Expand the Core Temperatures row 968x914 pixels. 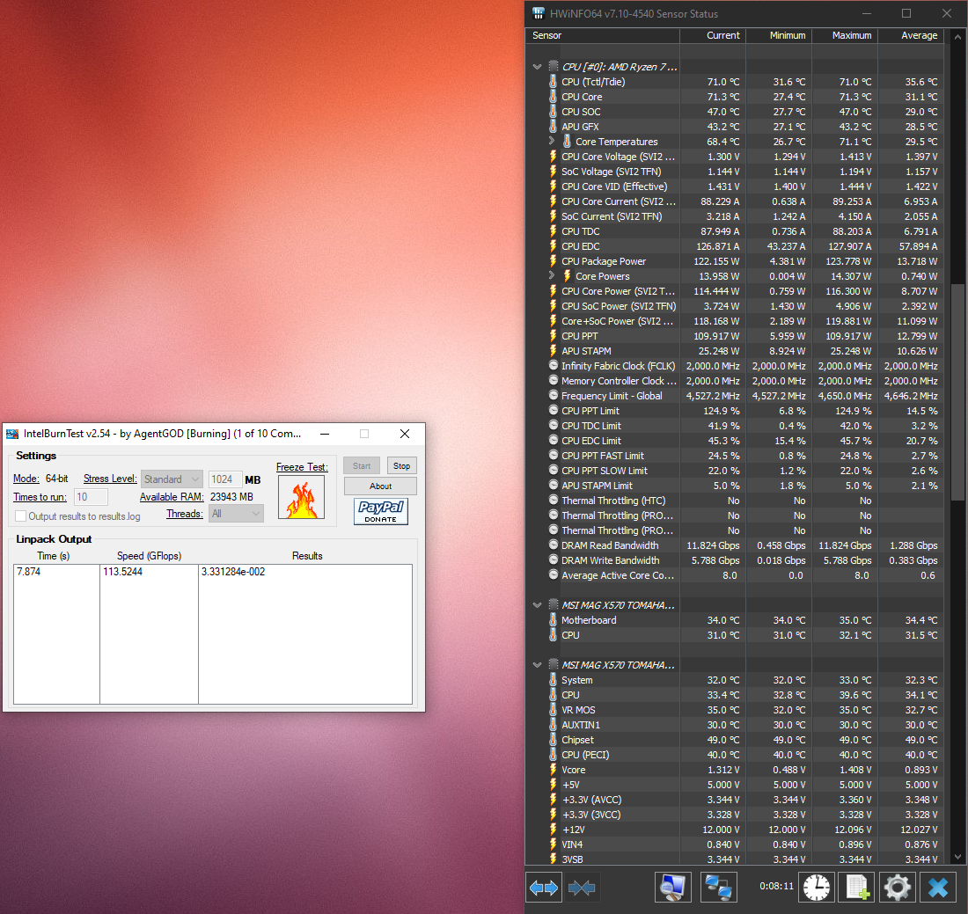[552, 142]
